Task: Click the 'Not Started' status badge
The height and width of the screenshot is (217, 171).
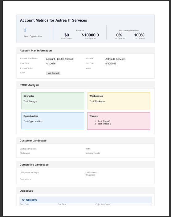Action: point(53,73)
